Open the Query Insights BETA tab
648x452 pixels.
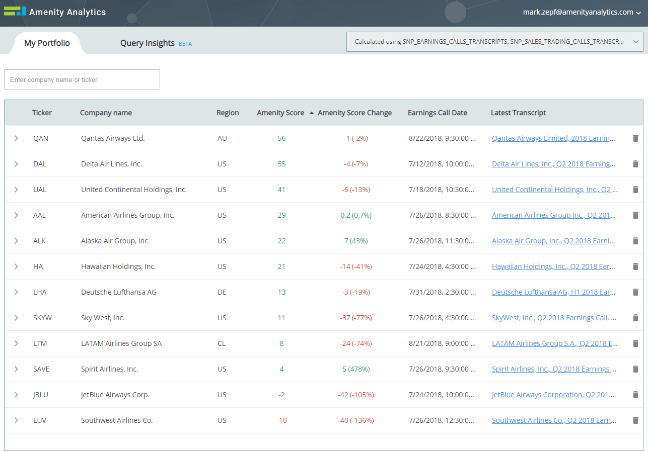tap(156, 43)
